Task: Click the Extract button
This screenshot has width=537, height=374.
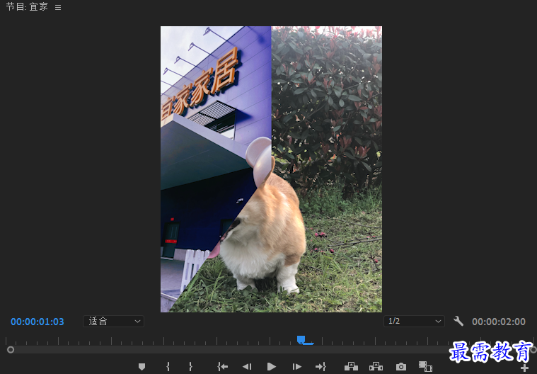Action: 376,366
